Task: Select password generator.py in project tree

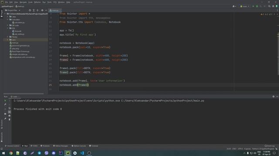Action: coord(20,45)
